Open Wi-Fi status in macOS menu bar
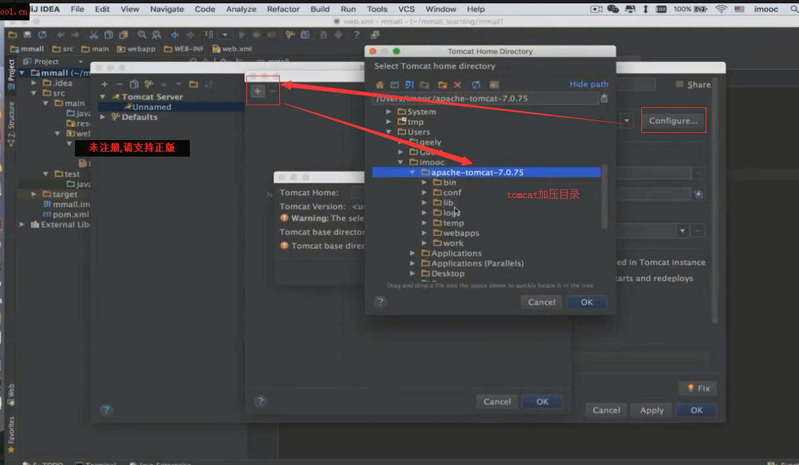 coord(721,9)
